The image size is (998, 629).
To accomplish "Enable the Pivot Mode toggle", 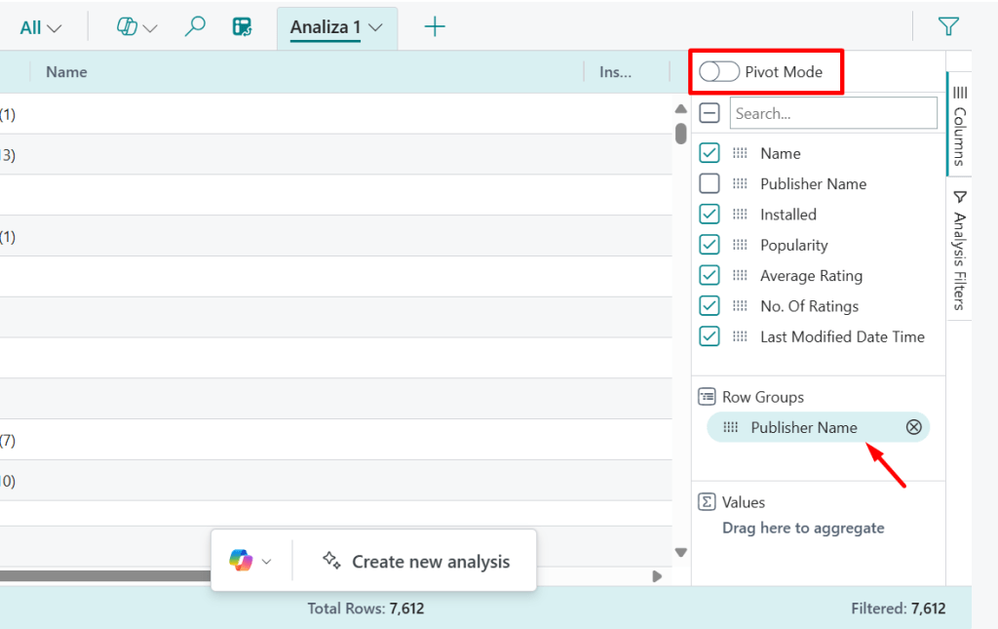I will pyautogui.click(x=719, y=72).
